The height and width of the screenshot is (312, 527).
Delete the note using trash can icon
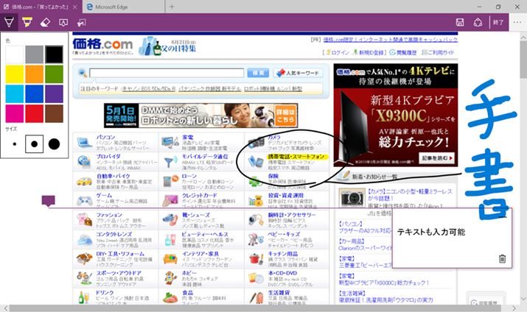pyautogui.click(x=502, y=258)
